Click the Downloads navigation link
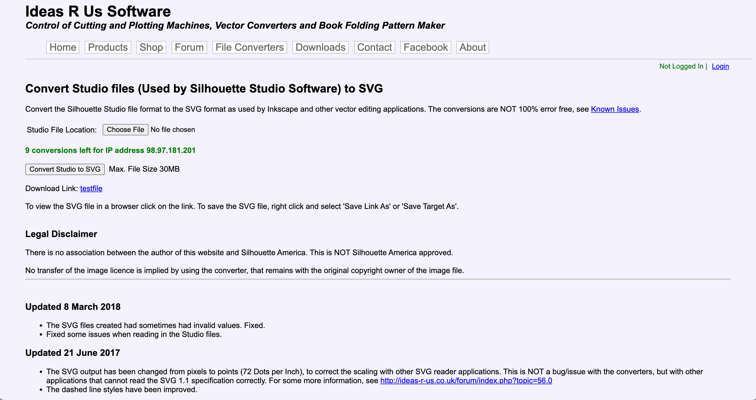This screenshot has height=400, width=756. coord(321,48)
